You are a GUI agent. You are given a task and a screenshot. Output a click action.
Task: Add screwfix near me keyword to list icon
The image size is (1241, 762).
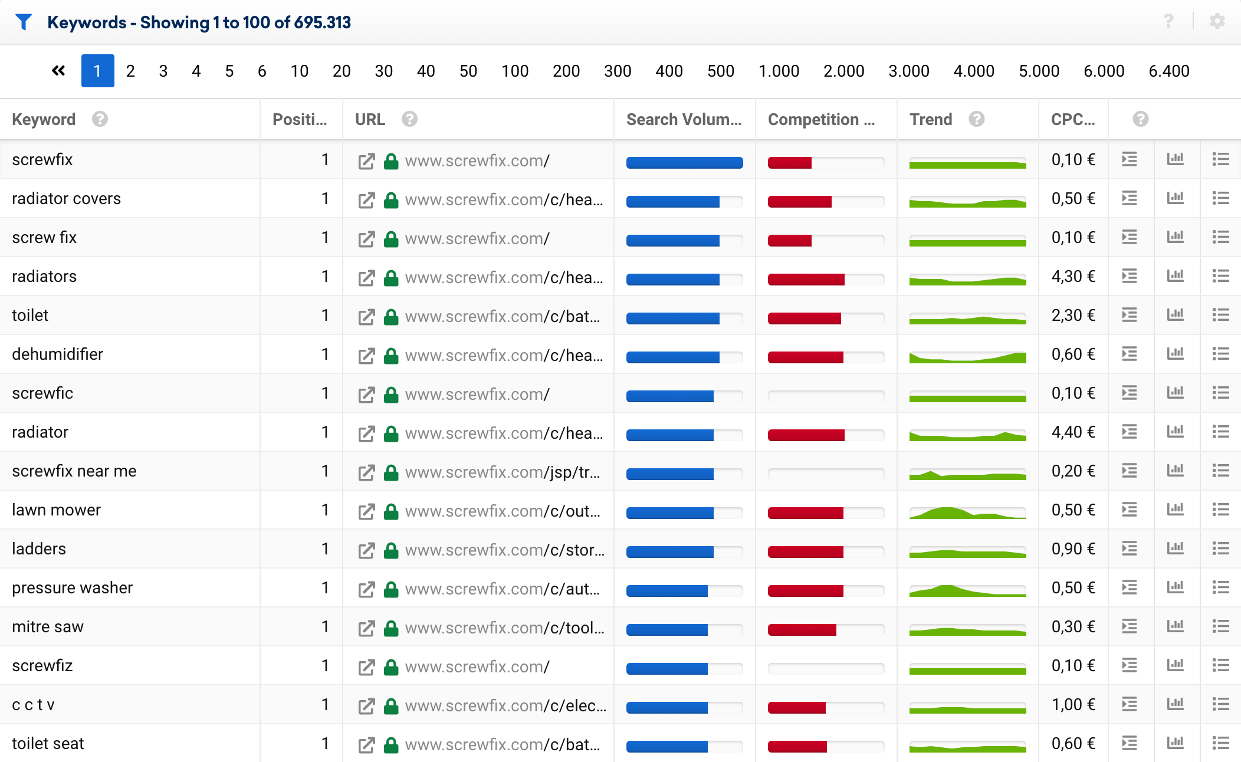pos(1221,471)
